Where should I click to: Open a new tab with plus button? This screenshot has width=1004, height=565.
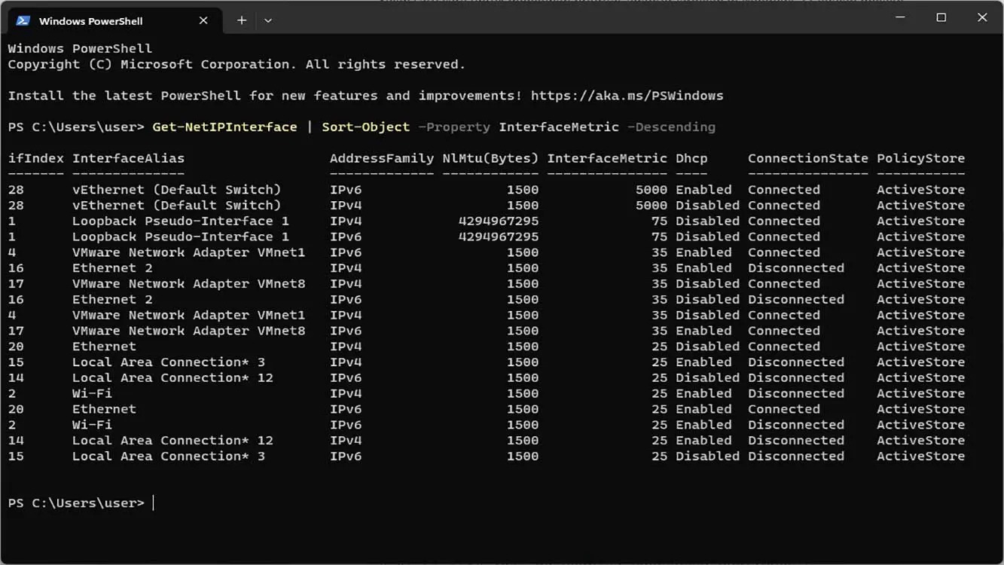[242, 20]
